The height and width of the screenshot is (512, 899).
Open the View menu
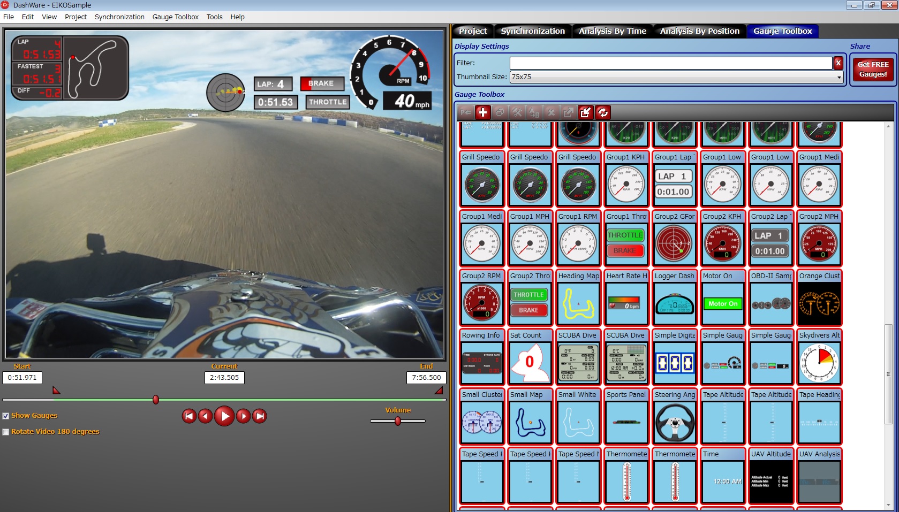pyautogui.click(x=49, y=17)
